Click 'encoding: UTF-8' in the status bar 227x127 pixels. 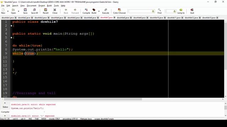70,119
